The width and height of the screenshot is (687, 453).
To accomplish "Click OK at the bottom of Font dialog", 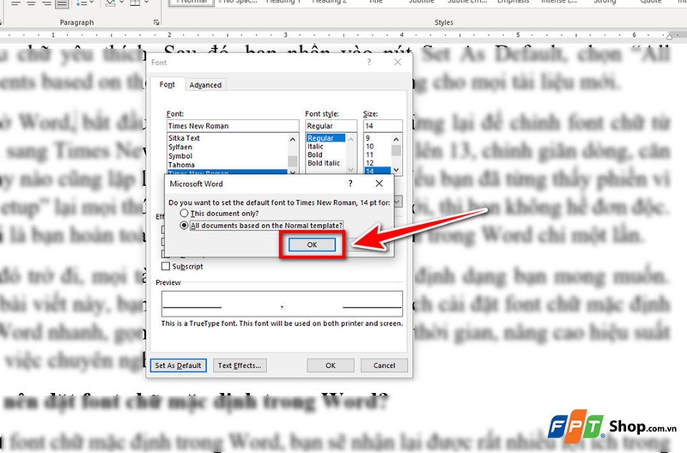I will [331, 365].
